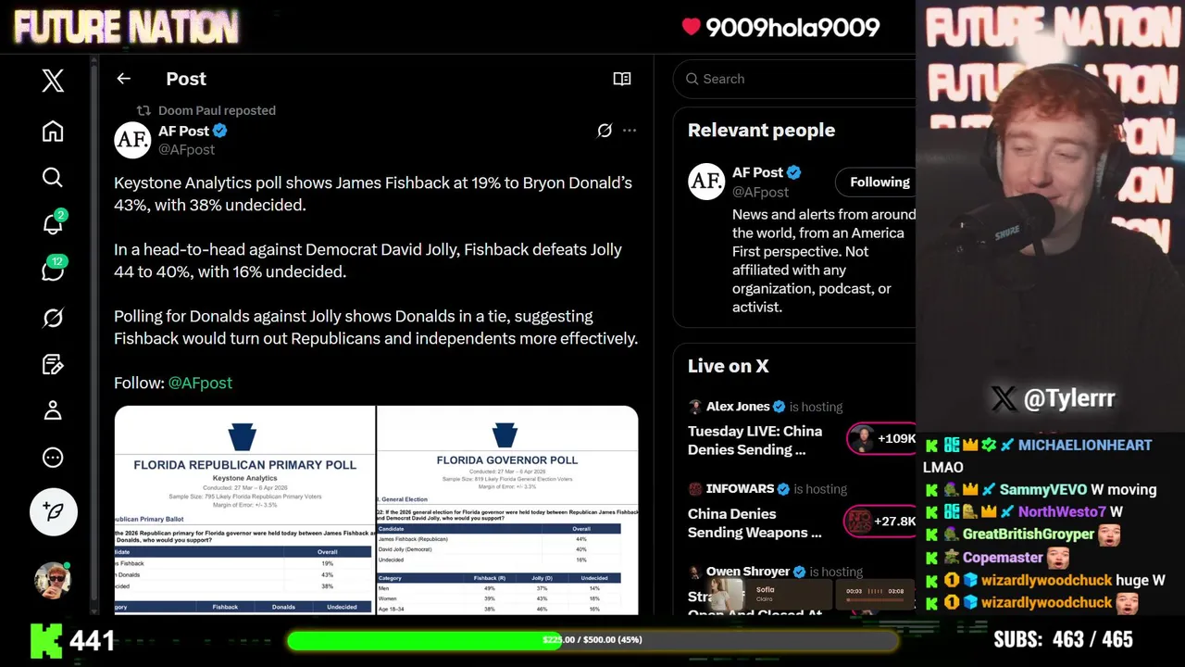This screenshot has width=1185, height=667.
Task: Open Grok icon in the sidebar
Action: click(x=53, y=318)
